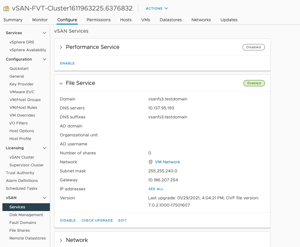Switch to the Monitor tab
The height and width of the screenshot is (247, 300).
coord(40,20)
